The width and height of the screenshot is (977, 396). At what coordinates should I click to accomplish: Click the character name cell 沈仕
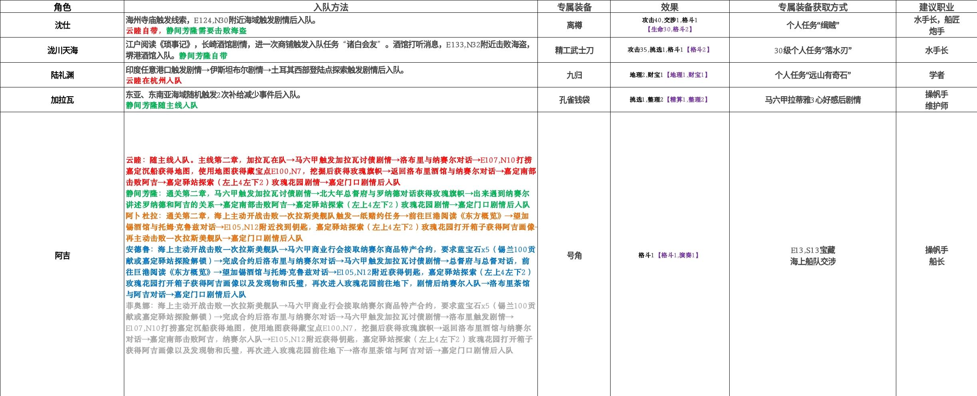point(62,25)
